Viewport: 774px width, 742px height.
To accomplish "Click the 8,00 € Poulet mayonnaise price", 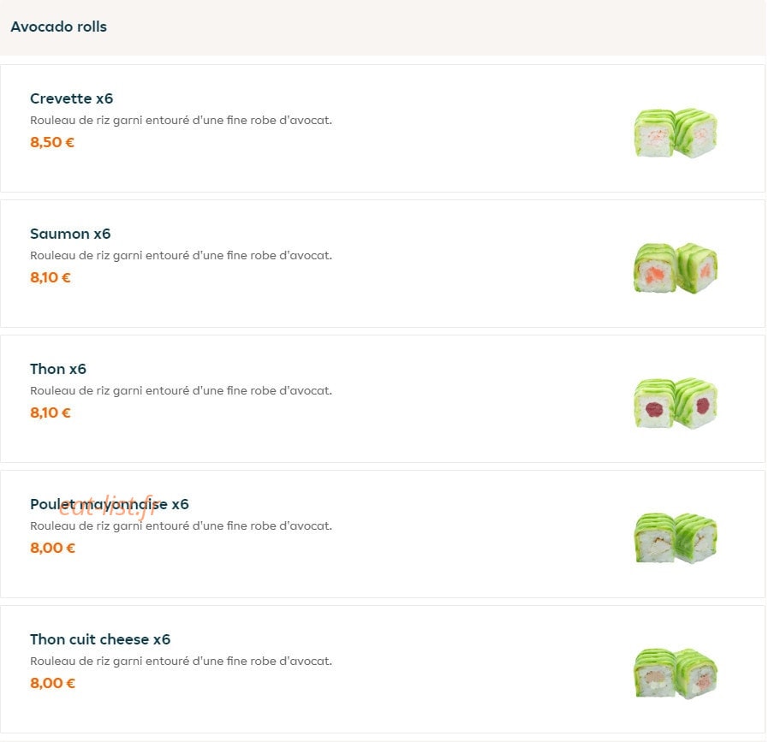I will pos(53,548).
